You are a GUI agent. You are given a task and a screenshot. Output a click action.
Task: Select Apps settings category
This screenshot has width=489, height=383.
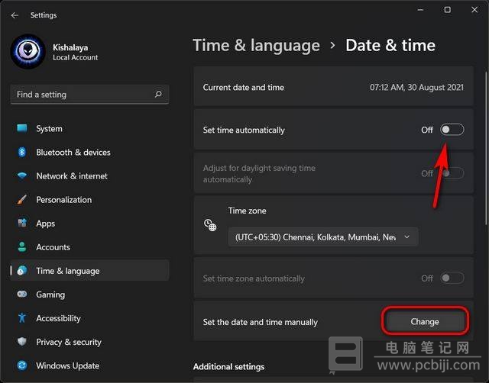(x=90, y=224)
